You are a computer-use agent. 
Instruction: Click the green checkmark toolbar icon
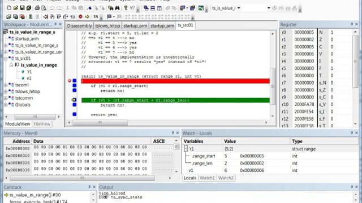[201, 8]
